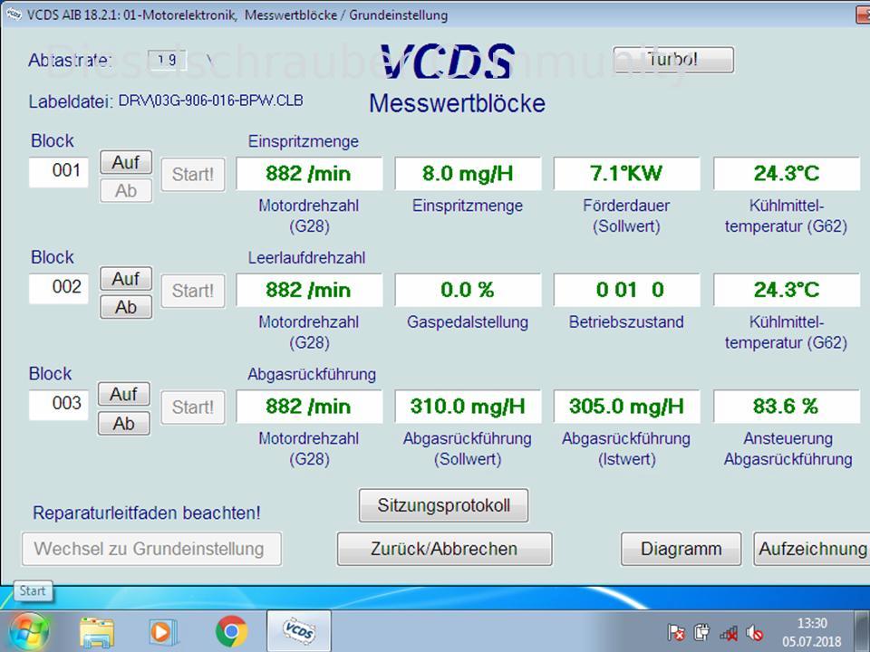The height and width of the screenshot is (652, 870).
Task: Click the Abgasrückführung block title
Action: pyautogui.click(x=312, y=374)
